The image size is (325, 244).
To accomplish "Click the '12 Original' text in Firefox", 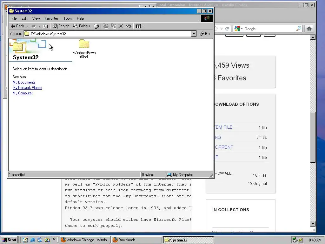I will (x=257, y=184).
